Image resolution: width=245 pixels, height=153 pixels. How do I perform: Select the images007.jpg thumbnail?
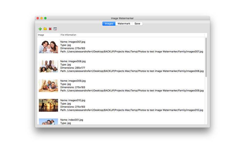click(48, 47)
